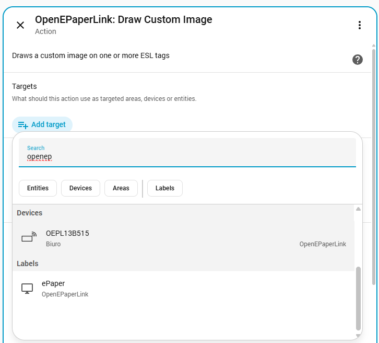The image size is (379, 343).
Task: Toggle the Labels filter chip
Action: pos(165,188)
